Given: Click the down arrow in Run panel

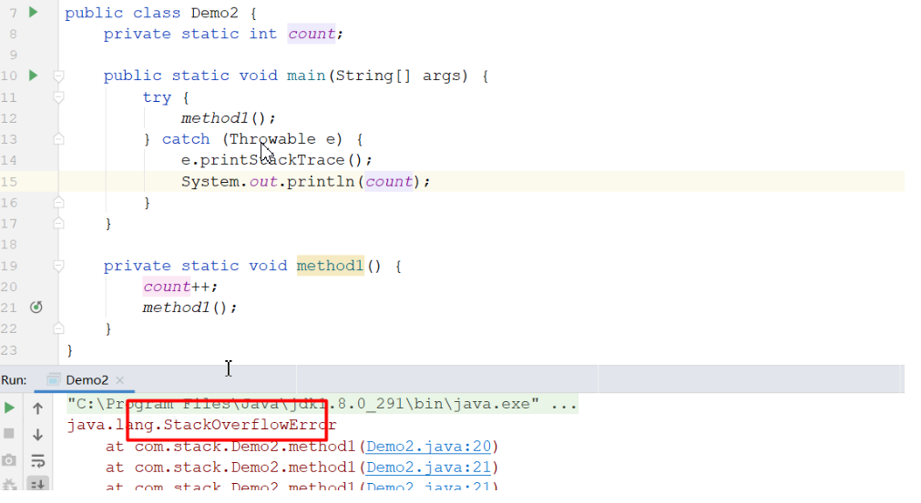Looking at the screenshot, I should [x=38, y=435].
